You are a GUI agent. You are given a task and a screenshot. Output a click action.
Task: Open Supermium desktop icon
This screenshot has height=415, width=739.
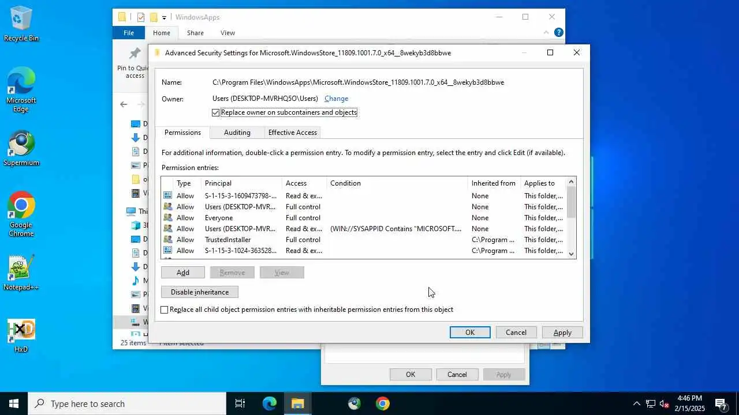click(21, 148)
